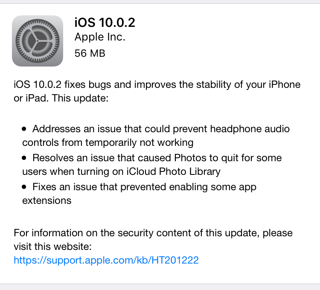Tap the iOS Settings gear icon
320x290 pixels.
click(38, 41)
